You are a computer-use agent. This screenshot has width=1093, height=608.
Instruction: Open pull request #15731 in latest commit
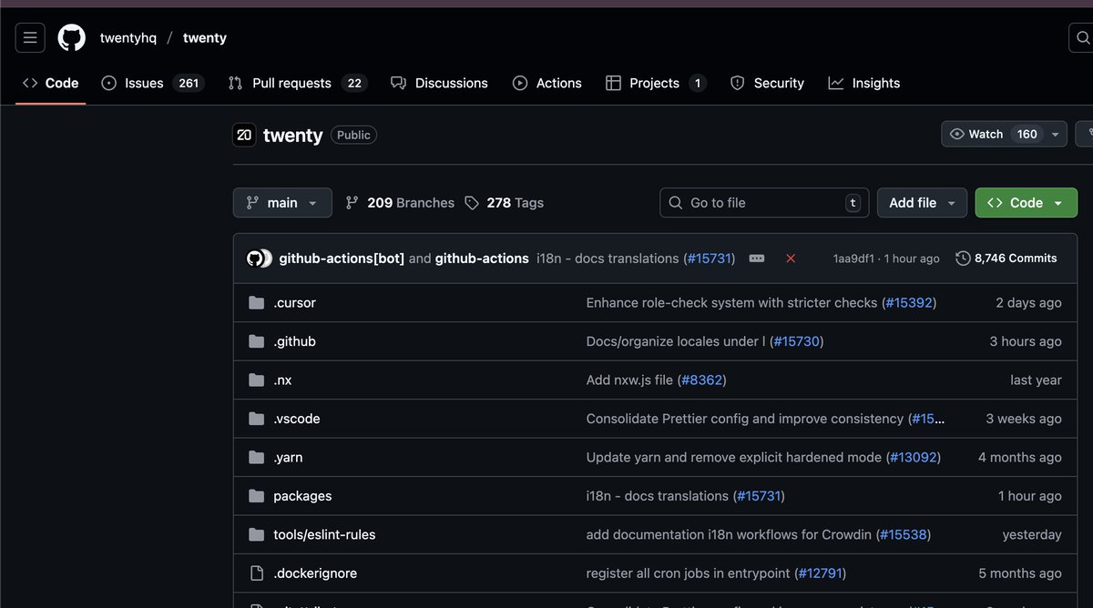pyautogui.click(x=710, y=258)
